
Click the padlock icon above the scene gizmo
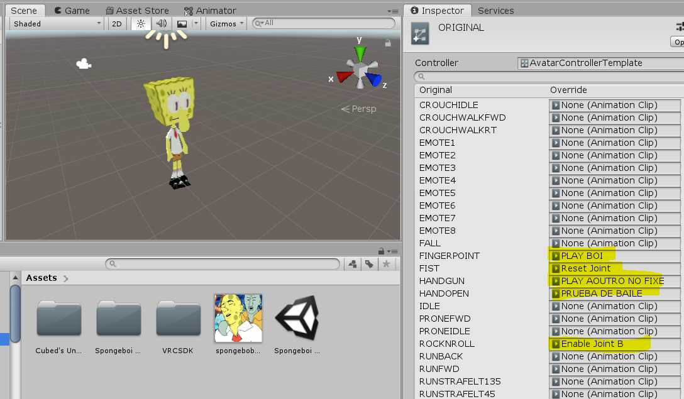[388, 43]
